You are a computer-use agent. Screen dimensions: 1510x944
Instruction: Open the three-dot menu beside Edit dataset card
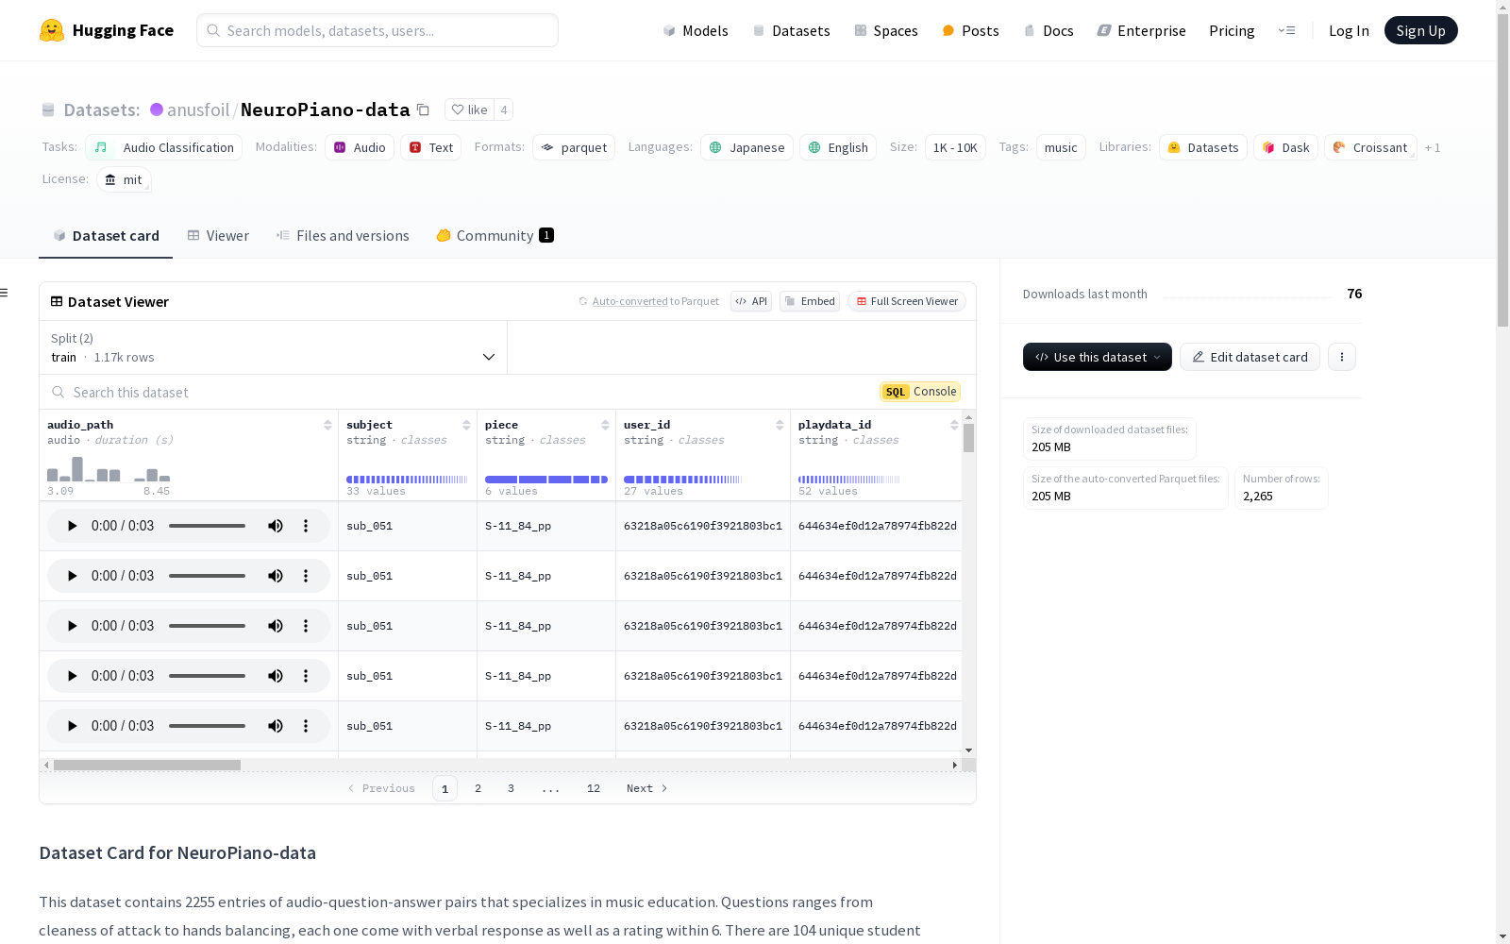pyautogui.click(x=1342, y=357)
